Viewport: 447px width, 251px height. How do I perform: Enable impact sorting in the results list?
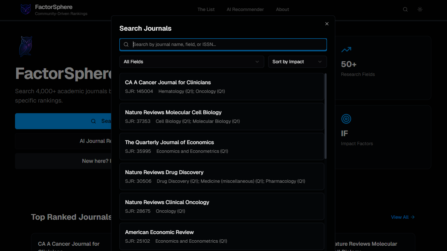point(297,62)
